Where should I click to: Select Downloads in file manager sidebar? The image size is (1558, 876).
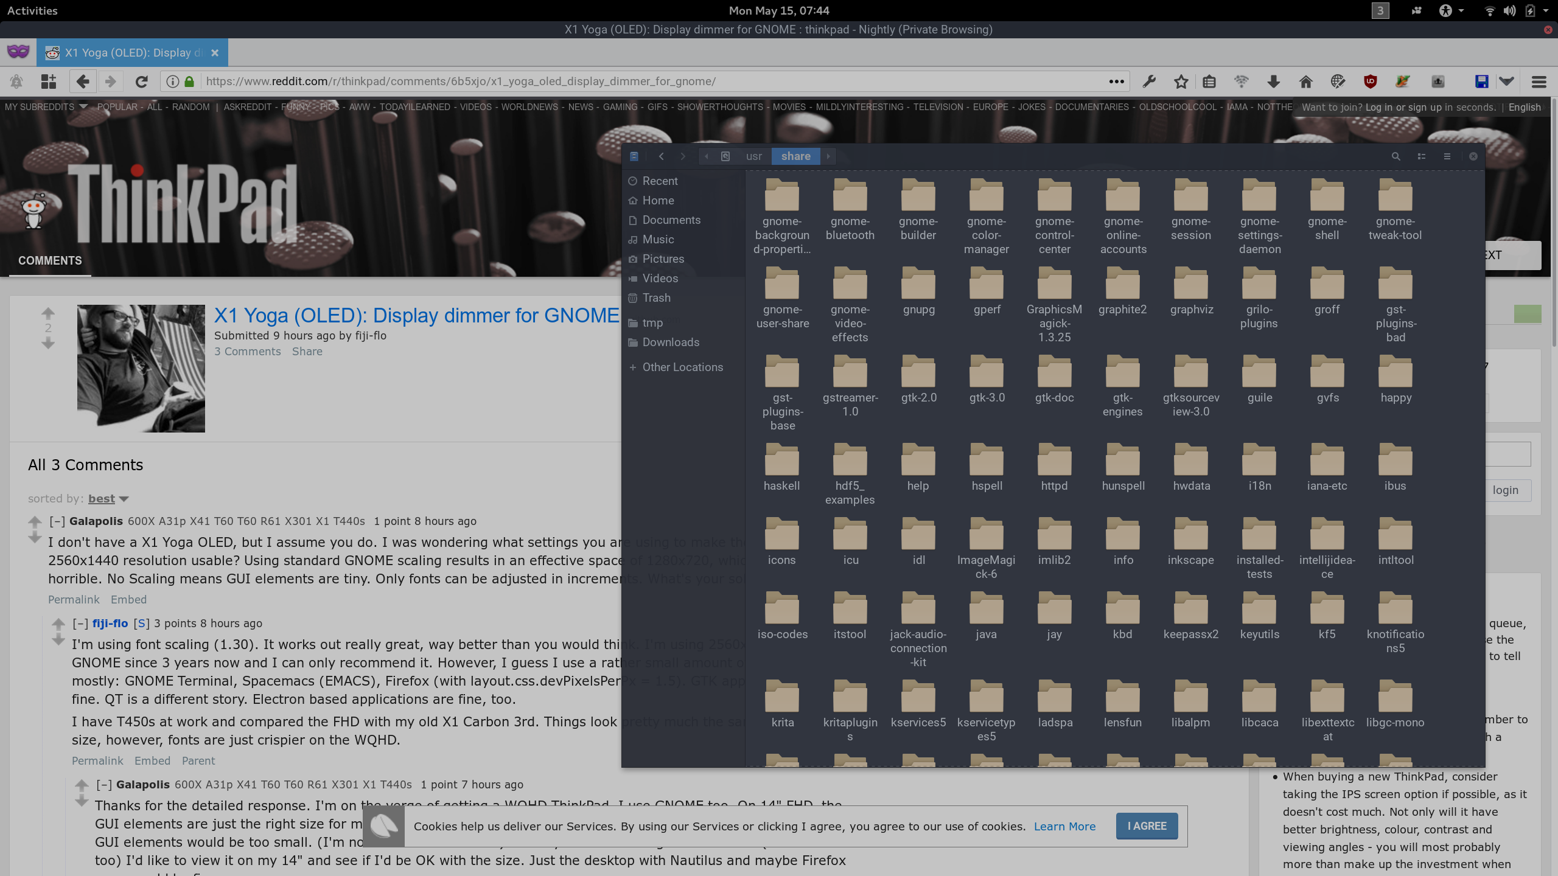point(671,342)
